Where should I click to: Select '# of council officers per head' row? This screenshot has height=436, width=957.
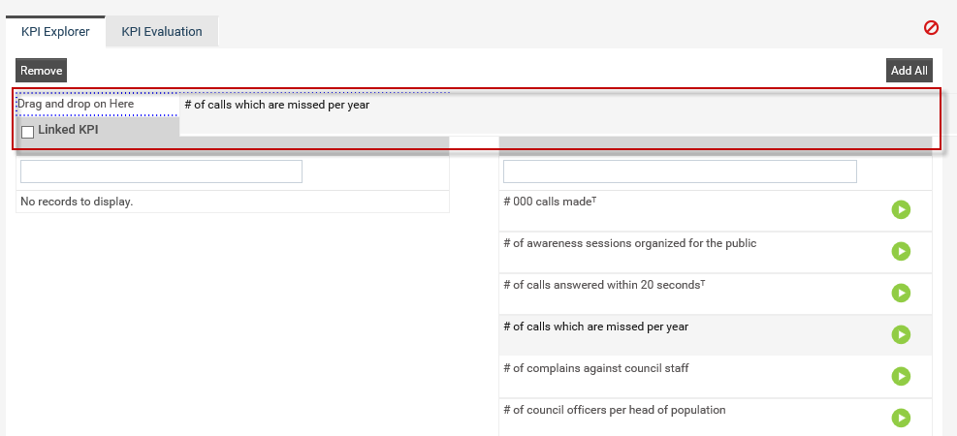point(716,418)
